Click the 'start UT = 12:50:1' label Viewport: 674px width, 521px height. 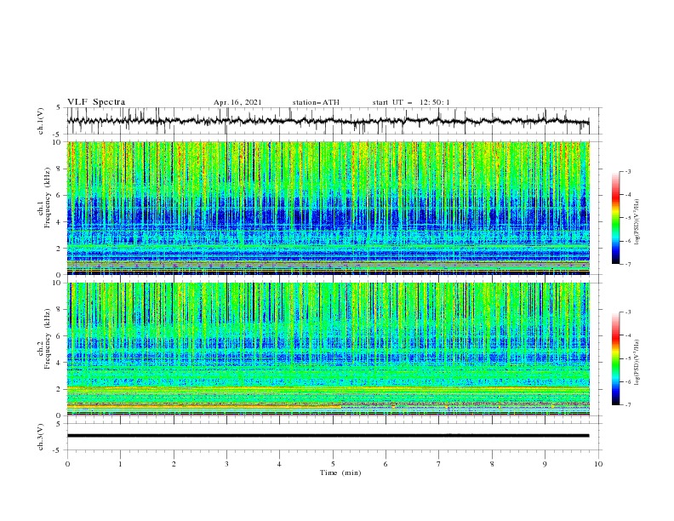click(x=411, y=102)
